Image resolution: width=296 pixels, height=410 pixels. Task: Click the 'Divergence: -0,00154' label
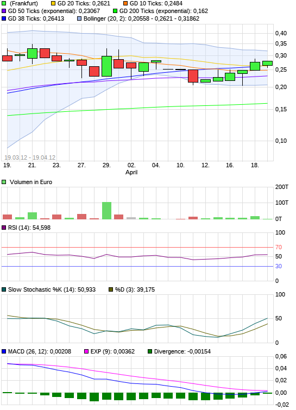[x=182, y=352]
